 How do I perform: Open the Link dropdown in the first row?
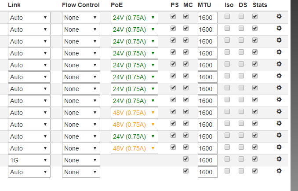29,18
